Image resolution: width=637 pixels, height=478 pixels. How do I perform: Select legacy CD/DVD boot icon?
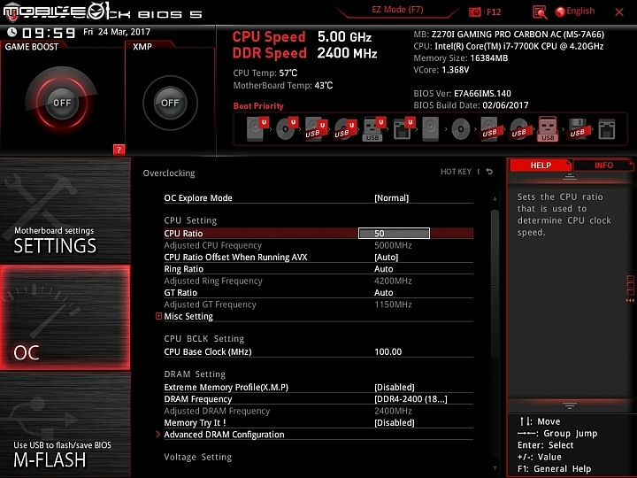[x=460, y=129]
